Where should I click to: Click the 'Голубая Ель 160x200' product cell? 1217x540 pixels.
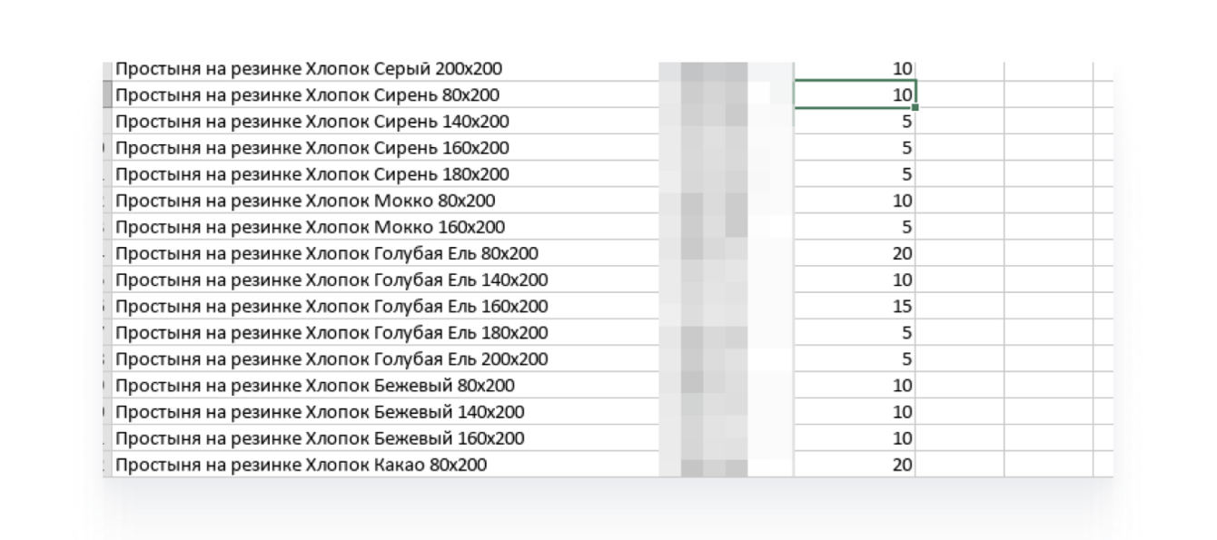click(x=331, y=307)
